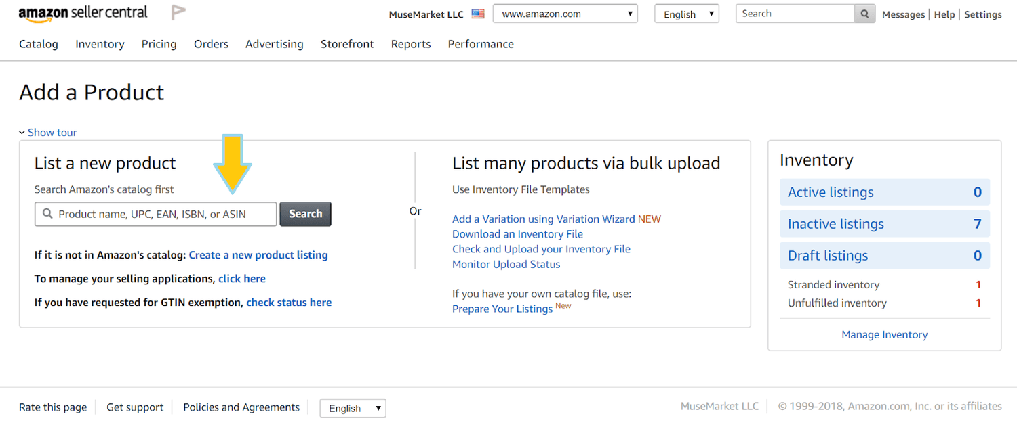Viewport: 1017px width, 448px height.
Task: Open the English language dropdown in header
Action: [686, 14]
